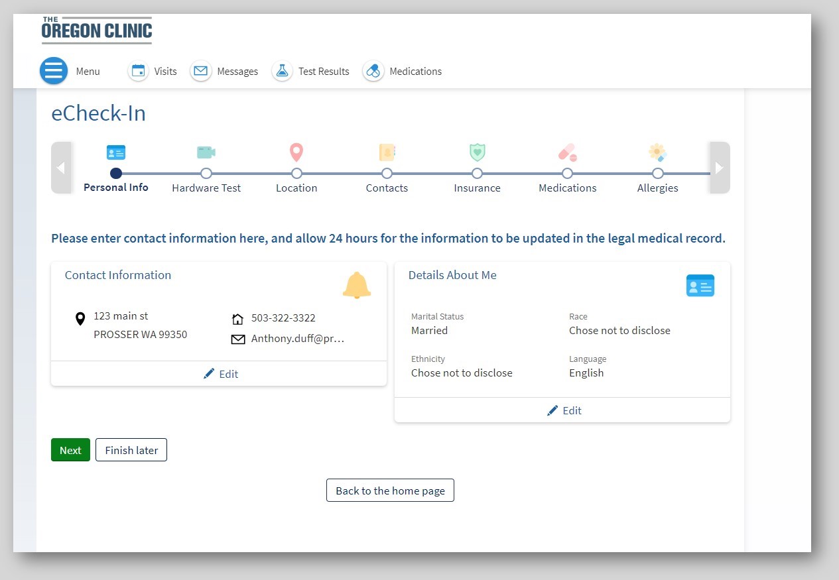The image size is (839, 580).
Task: Click Back to the home page
Action: [390, 490]
